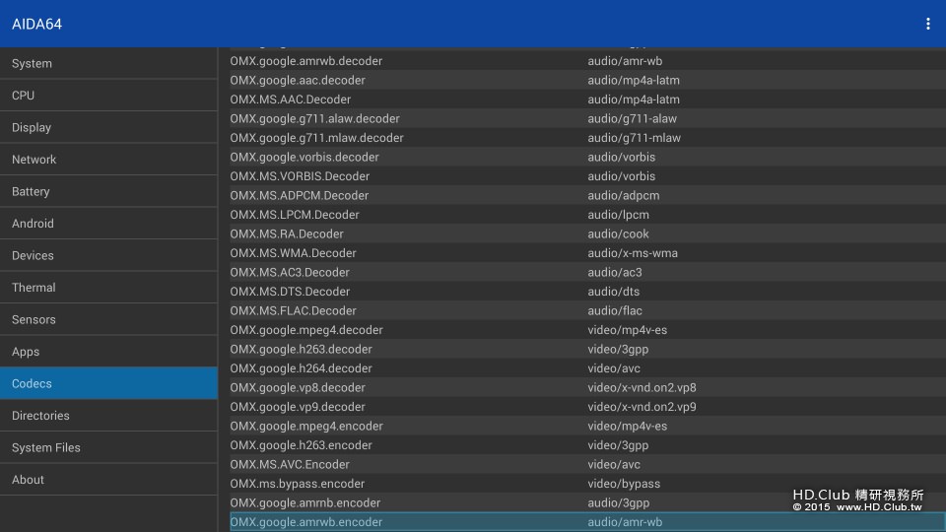Viewport: 946px width, 532px height.
Task: Select OMX.google.vp9.decoder row
Action: (x=587, y=407)
